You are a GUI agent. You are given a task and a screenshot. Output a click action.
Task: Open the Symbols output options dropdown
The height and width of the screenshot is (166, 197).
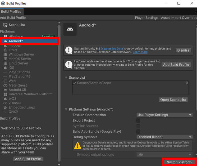(164, 154)
